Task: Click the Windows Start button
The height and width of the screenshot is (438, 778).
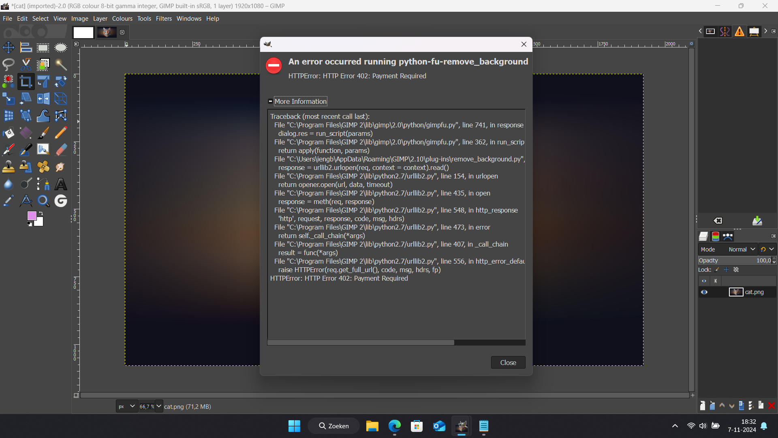Action: (x=295, y=426)
